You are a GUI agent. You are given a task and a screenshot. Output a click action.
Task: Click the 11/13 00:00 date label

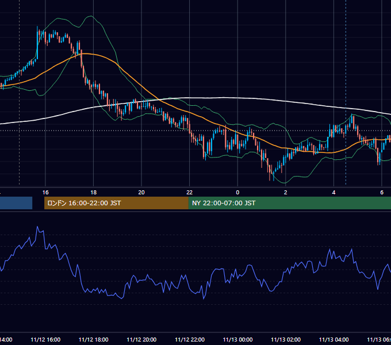tap(237, 339)
